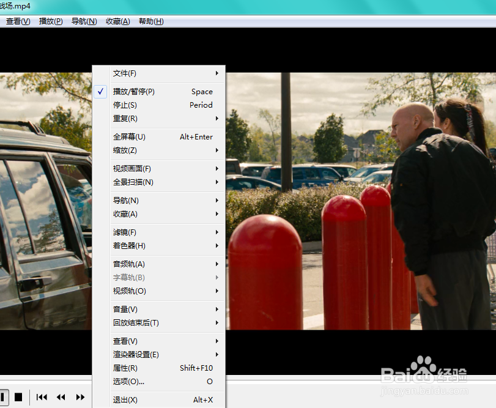Screen dimensions: 496x408
Task: Expand the 音量(V) submenu
Action: (x=159, y=310)
